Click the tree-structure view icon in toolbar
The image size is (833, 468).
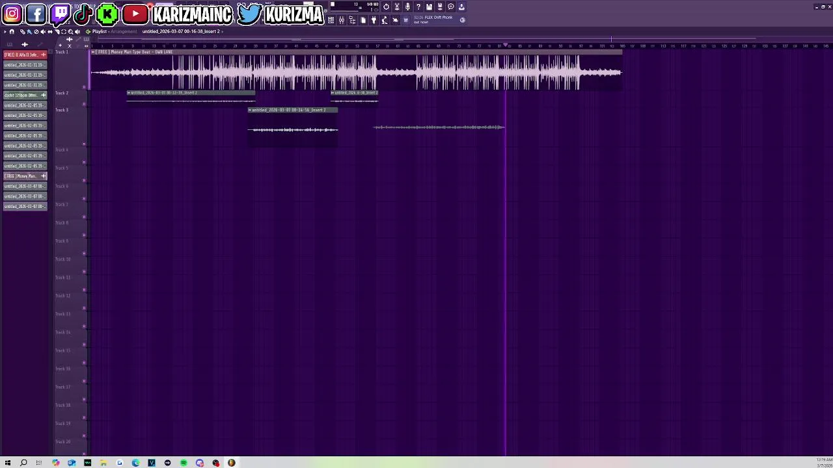(x=352, y=20)
